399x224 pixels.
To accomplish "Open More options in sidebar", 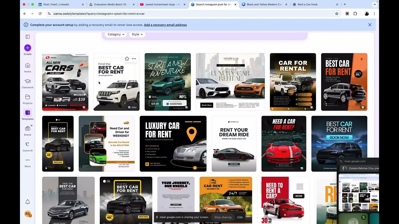I will coord(27,162).
